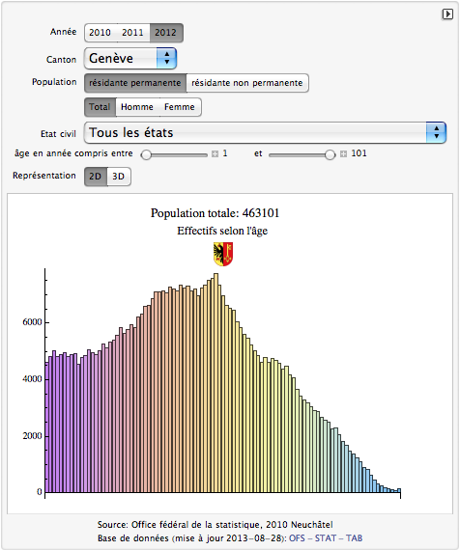
Task: Click the panel expand arrow icon at top right
Action: pos(447,14)
